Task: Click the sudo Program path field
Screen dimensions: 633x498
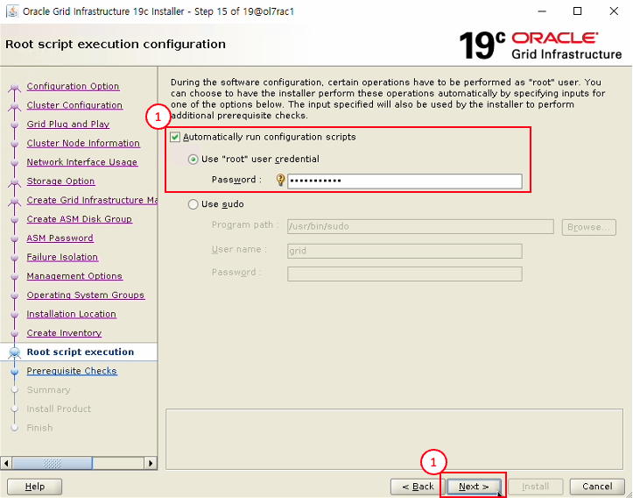Action: [x=420, y=227]
